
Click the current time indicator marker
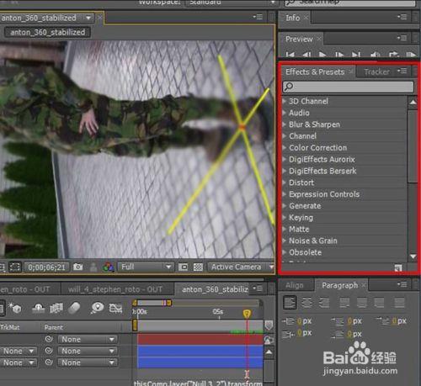247,314
